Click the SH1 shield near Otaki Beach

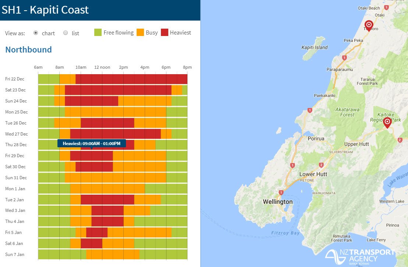click(386, 6)
